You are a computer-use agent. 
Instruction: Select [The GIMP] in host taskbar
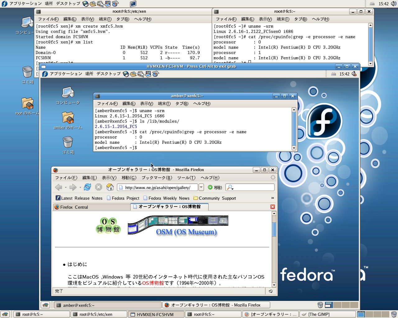point(327,314)
